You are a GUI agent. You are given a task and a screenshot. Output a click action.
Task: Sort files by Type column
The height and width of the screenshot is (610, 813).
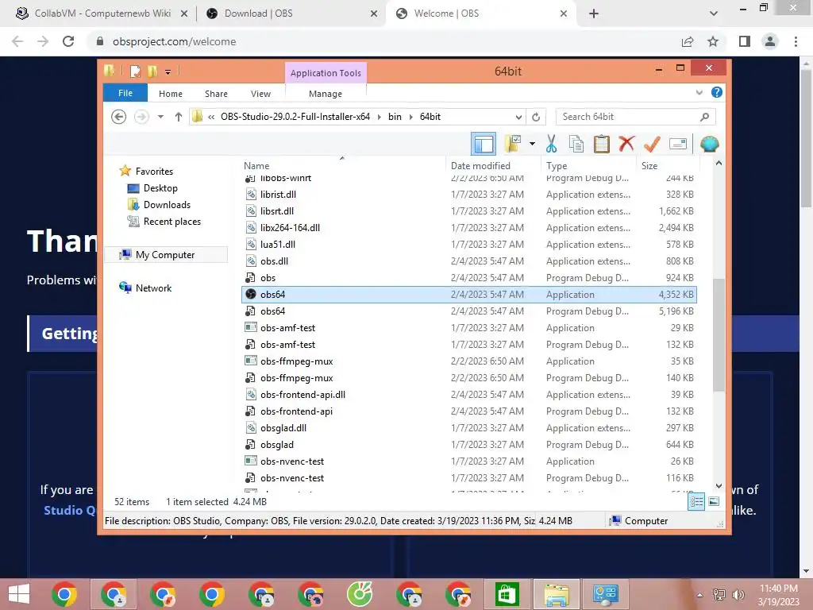pyautogui.click(x=588, y=165)
